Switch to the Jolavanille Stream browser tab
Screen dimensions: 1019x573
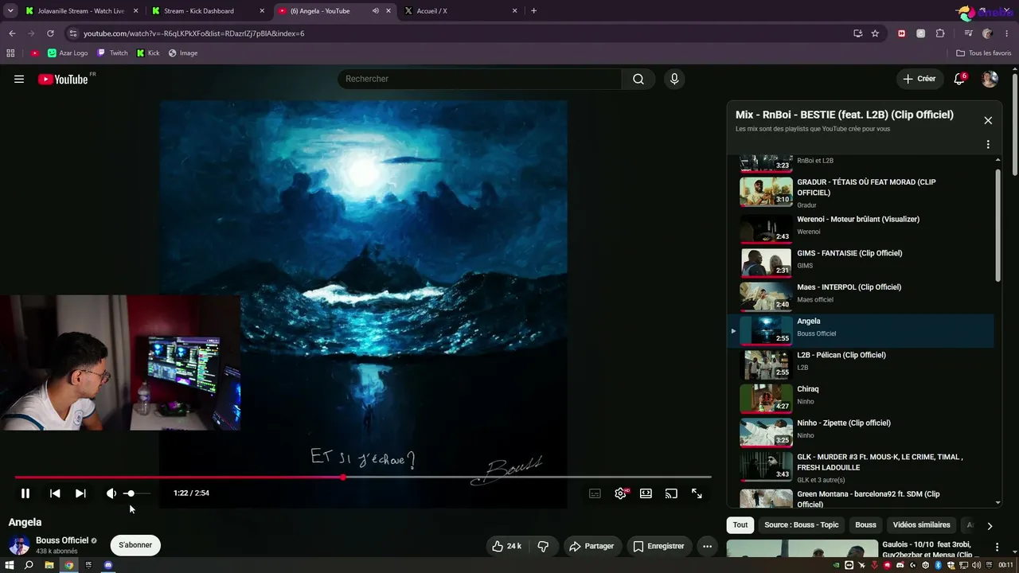pyautogui.click(x=81, y=11)
